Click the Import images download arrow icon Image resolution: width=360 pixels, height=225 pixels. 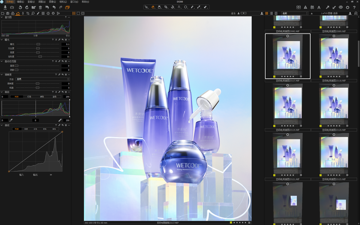[5, 7]
